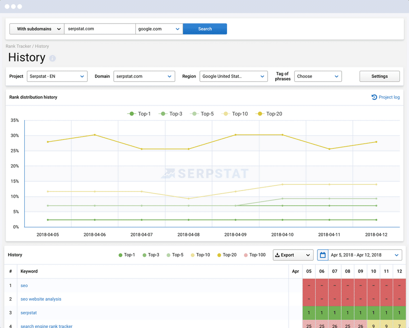Image resolution: width=409 pixels, height=328 pixels.
Task: Click Top-10 data point on 2018-04-08
Action: 189,198
